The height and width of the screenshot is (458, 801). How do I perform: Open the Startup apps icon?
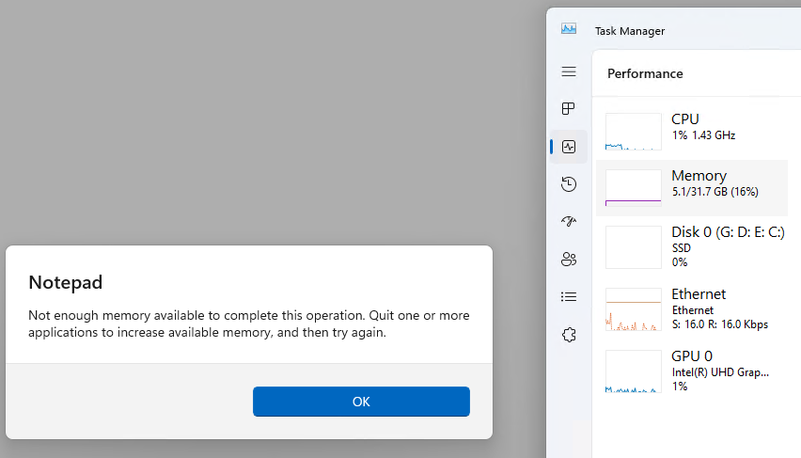[x=568, y=222]
